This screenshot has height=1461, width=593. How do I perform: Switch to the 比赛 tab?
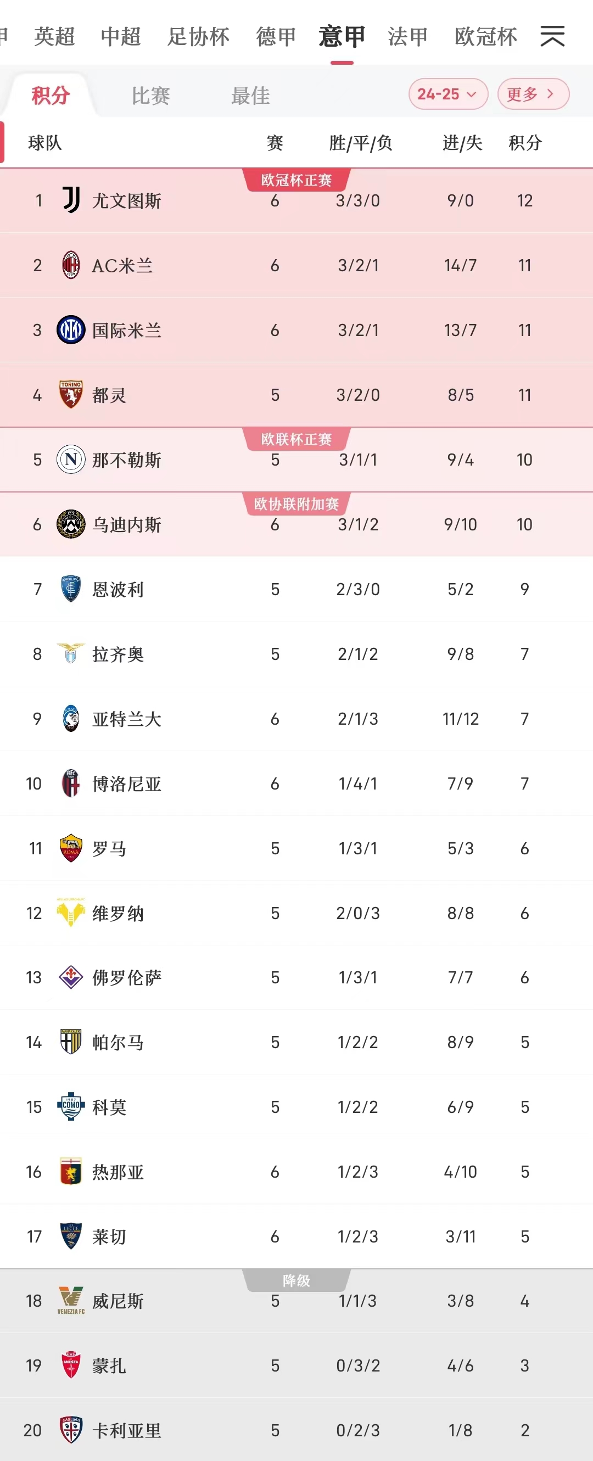tap(151, 97)
